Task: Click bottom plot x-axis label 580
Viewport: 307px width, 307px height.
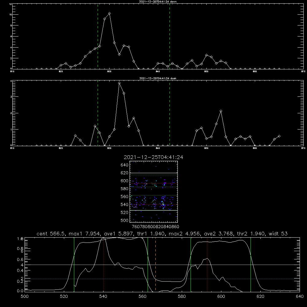Action: [x=182, y=297]
